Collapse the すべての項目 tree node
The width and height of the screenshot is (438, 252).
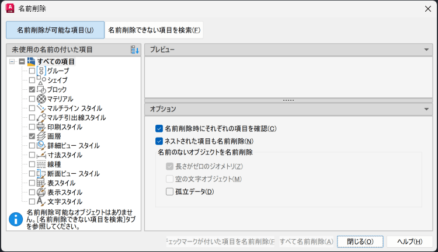(x=12, y=61)
